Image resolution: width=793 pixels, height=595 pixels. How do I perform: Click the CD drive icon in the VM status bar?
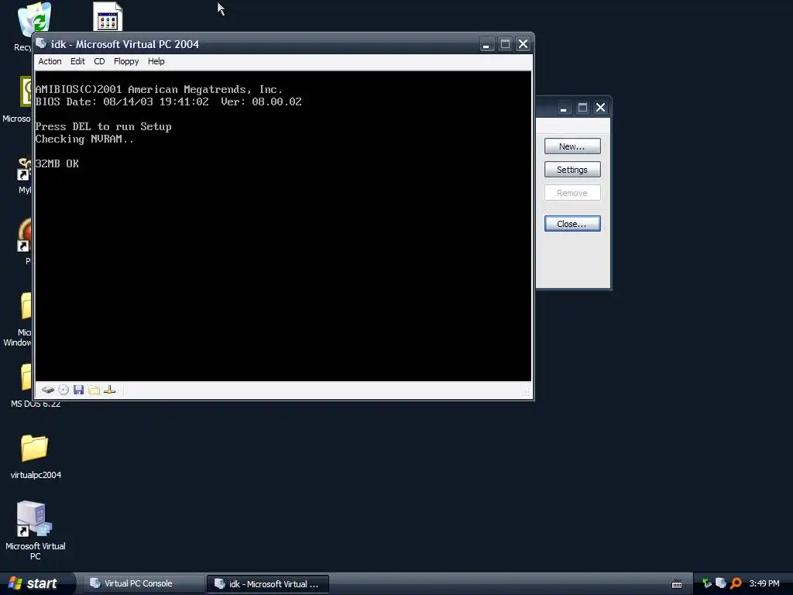64,390
